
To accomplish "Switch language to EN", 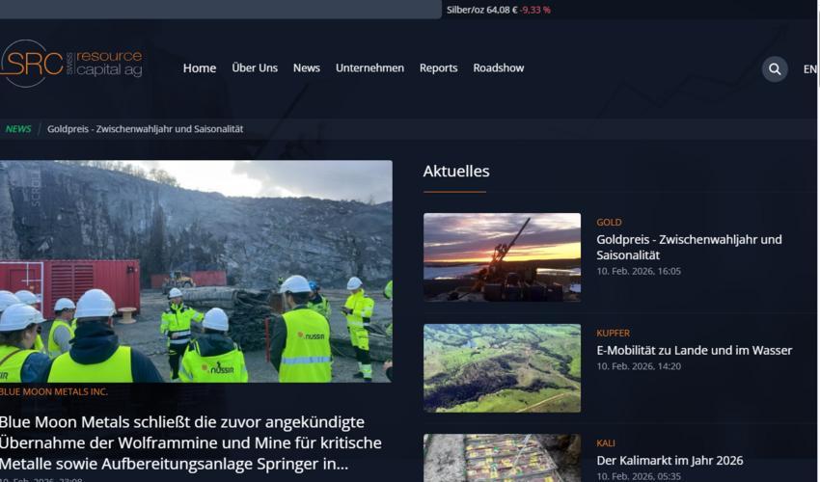I will (809, 69).
